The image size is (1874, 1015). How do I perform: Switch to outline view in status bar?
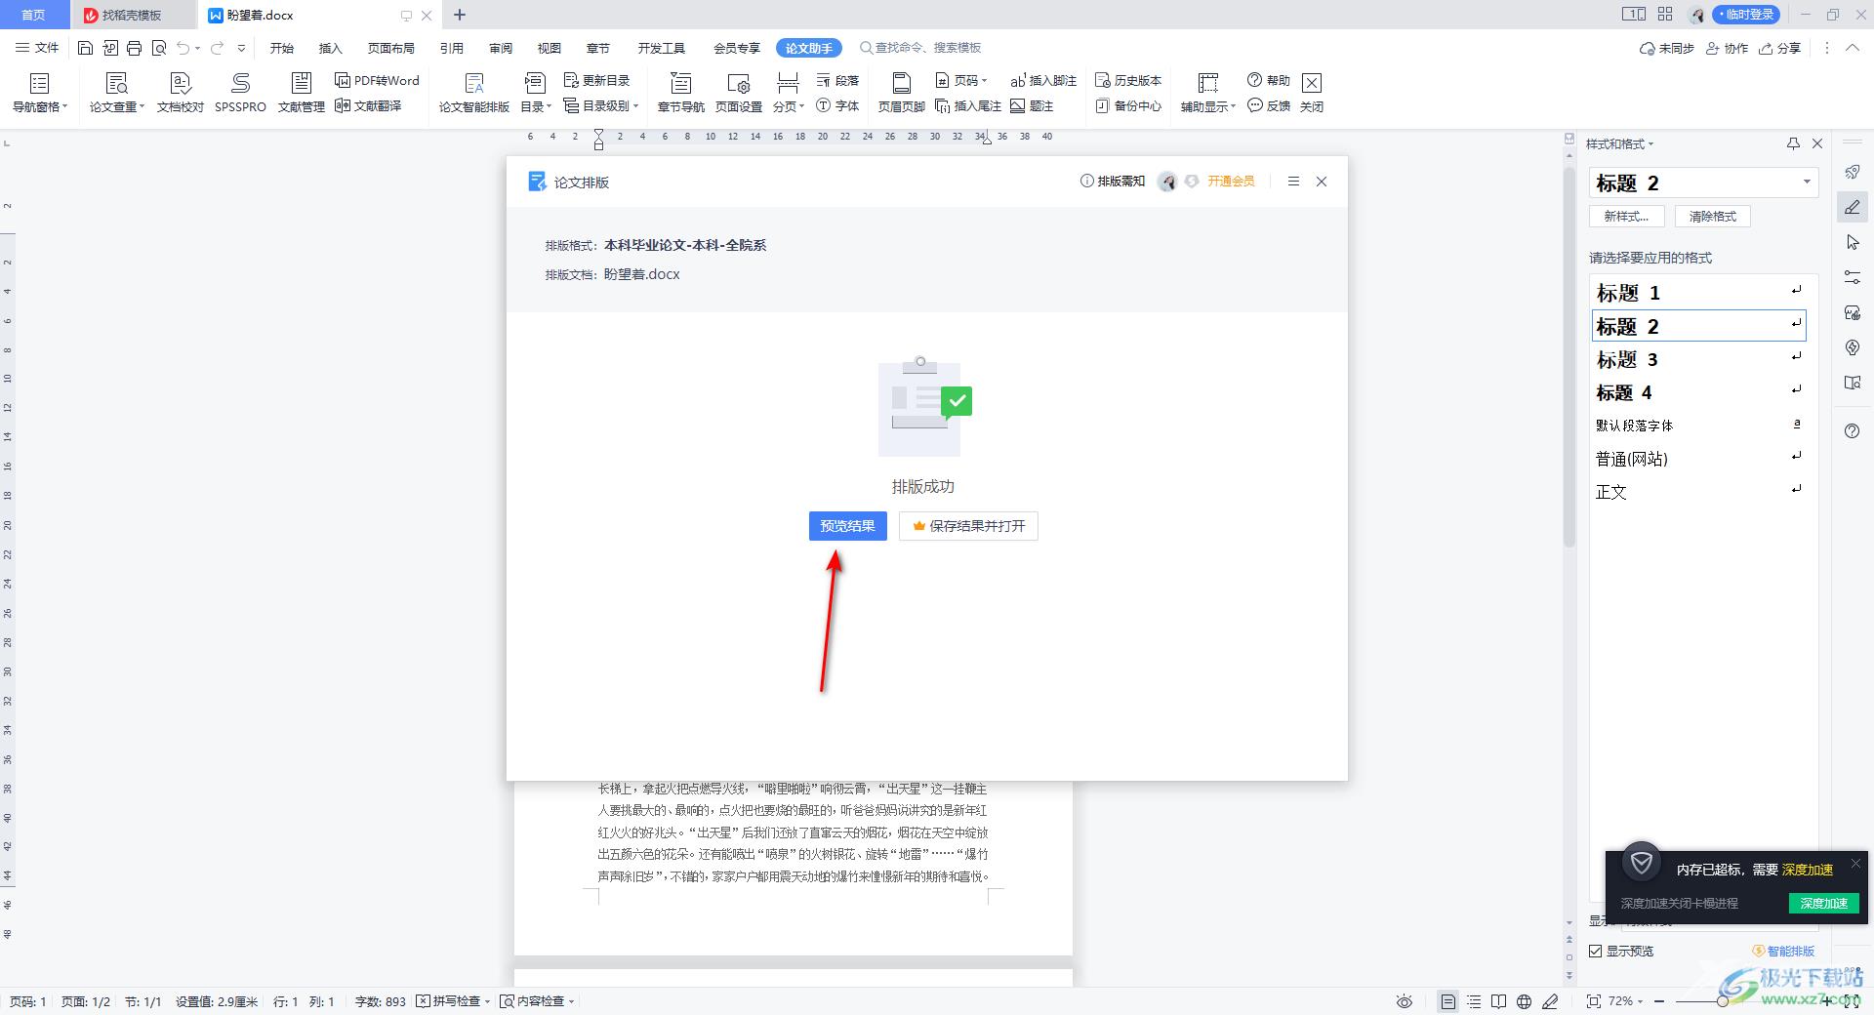point(1474,1001)
